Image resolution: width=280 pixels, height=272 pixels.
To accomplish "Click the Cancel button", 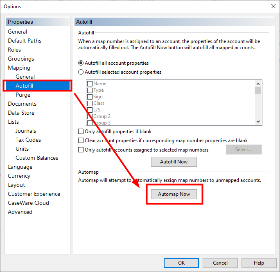I will 220,263.
